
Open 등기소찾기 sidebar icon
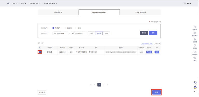coord(195,33)
